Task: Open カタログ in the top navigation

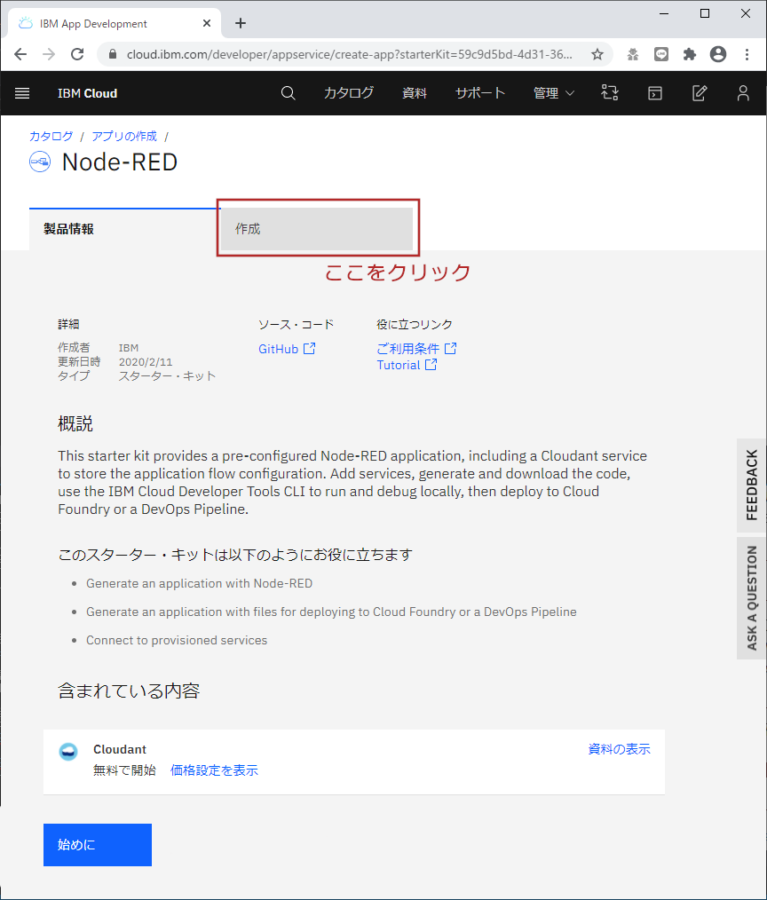Action: (x=349, y=93)
